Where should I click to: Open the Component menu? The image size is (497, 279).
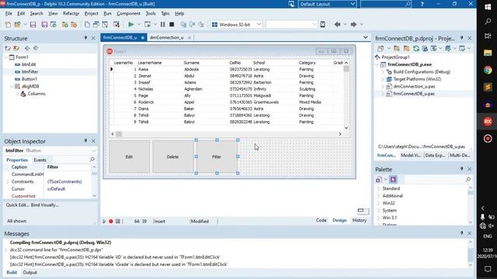[128, 14]
